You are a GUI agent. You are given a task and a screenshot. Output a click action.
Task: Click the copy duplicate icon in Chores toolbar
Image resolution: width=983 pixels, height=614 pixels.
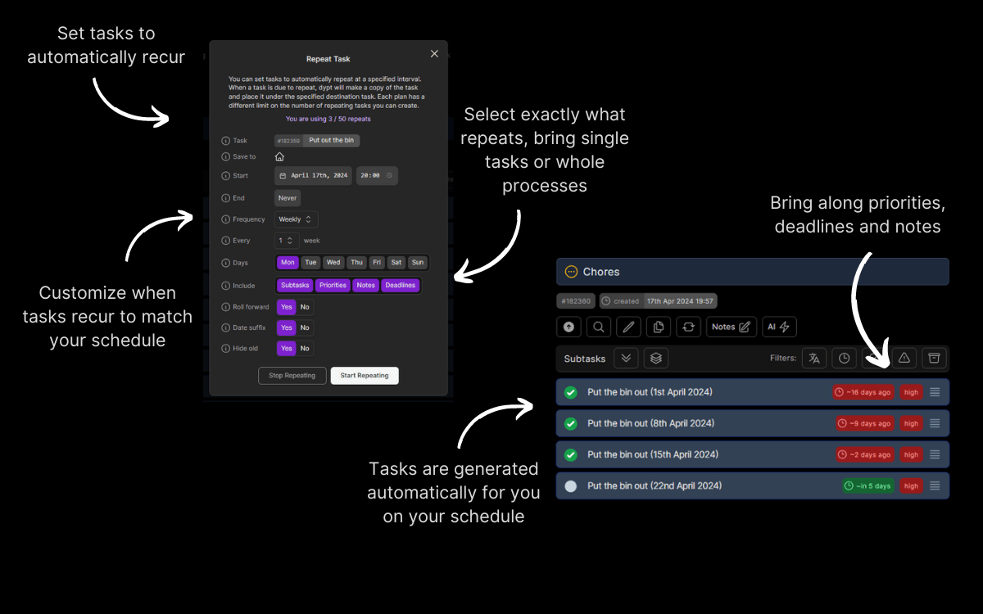(x=659, y=327)
